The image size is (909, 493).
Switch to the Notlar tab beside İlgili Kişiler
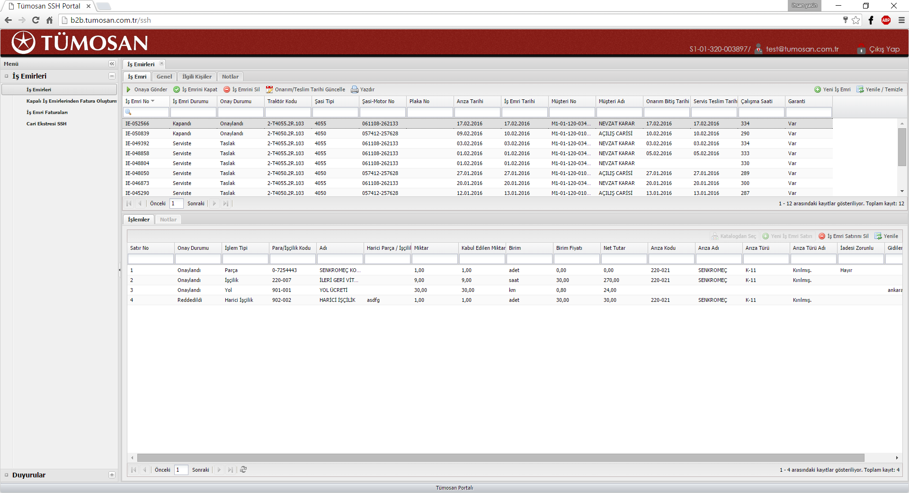230,77
